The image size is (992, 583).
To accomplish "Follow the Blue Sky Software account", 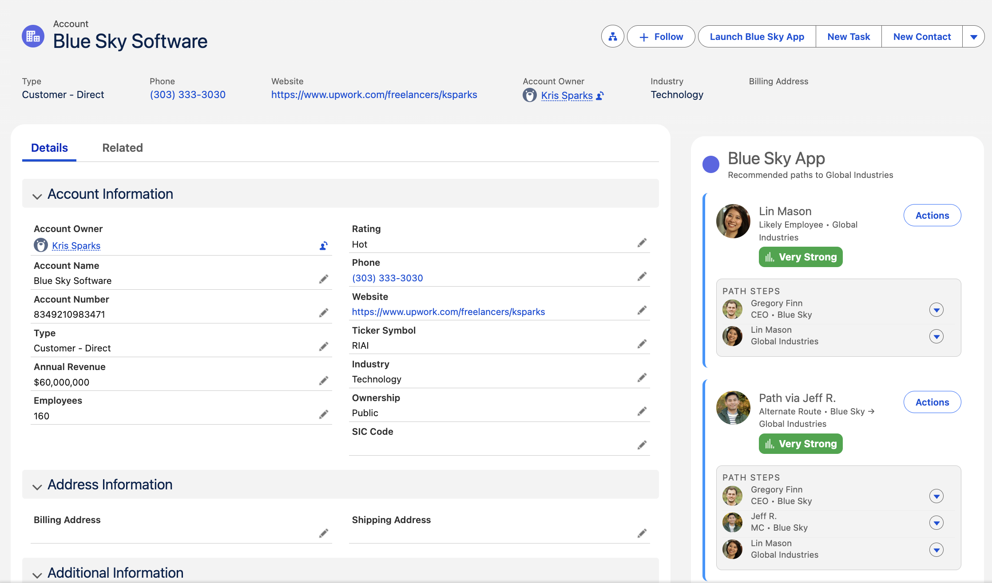I will click(x=661, y=36).
